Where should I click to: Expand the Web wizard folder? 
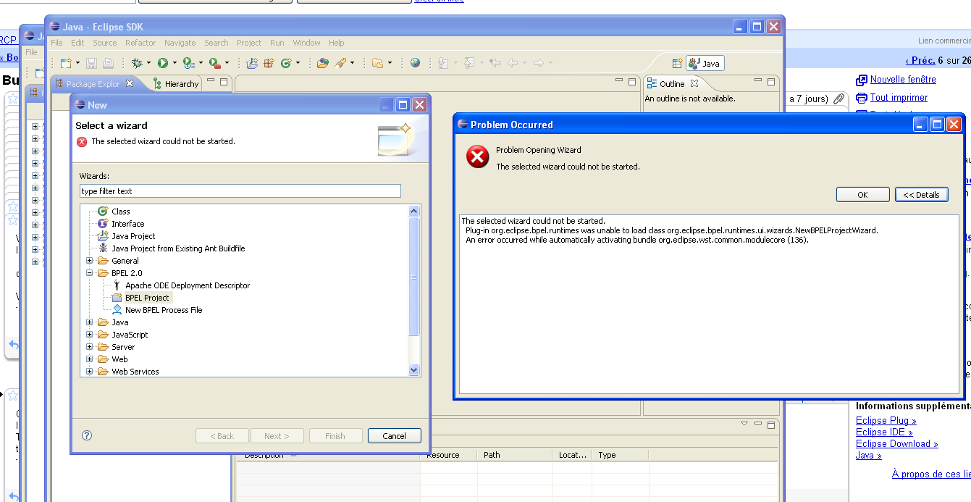coord(90,359)
